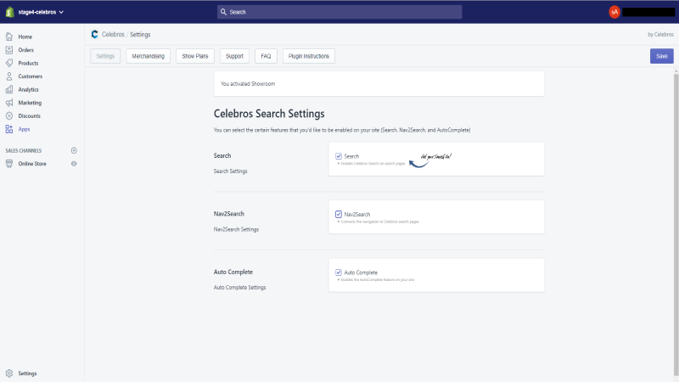View online store with the eye icon

coord(74,164)
